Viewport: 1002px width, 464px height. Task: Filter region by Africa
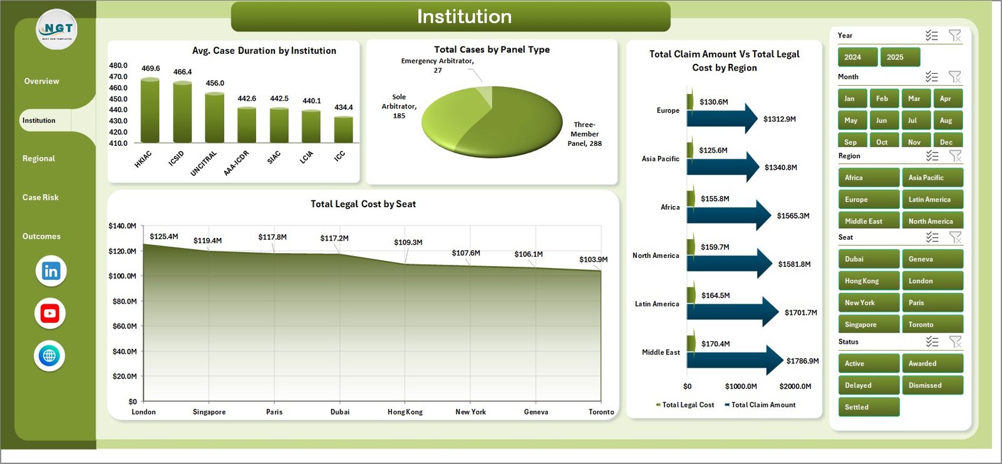pos(869,177)
